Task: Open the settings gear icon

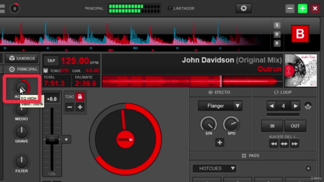Action: click(244, 8)
